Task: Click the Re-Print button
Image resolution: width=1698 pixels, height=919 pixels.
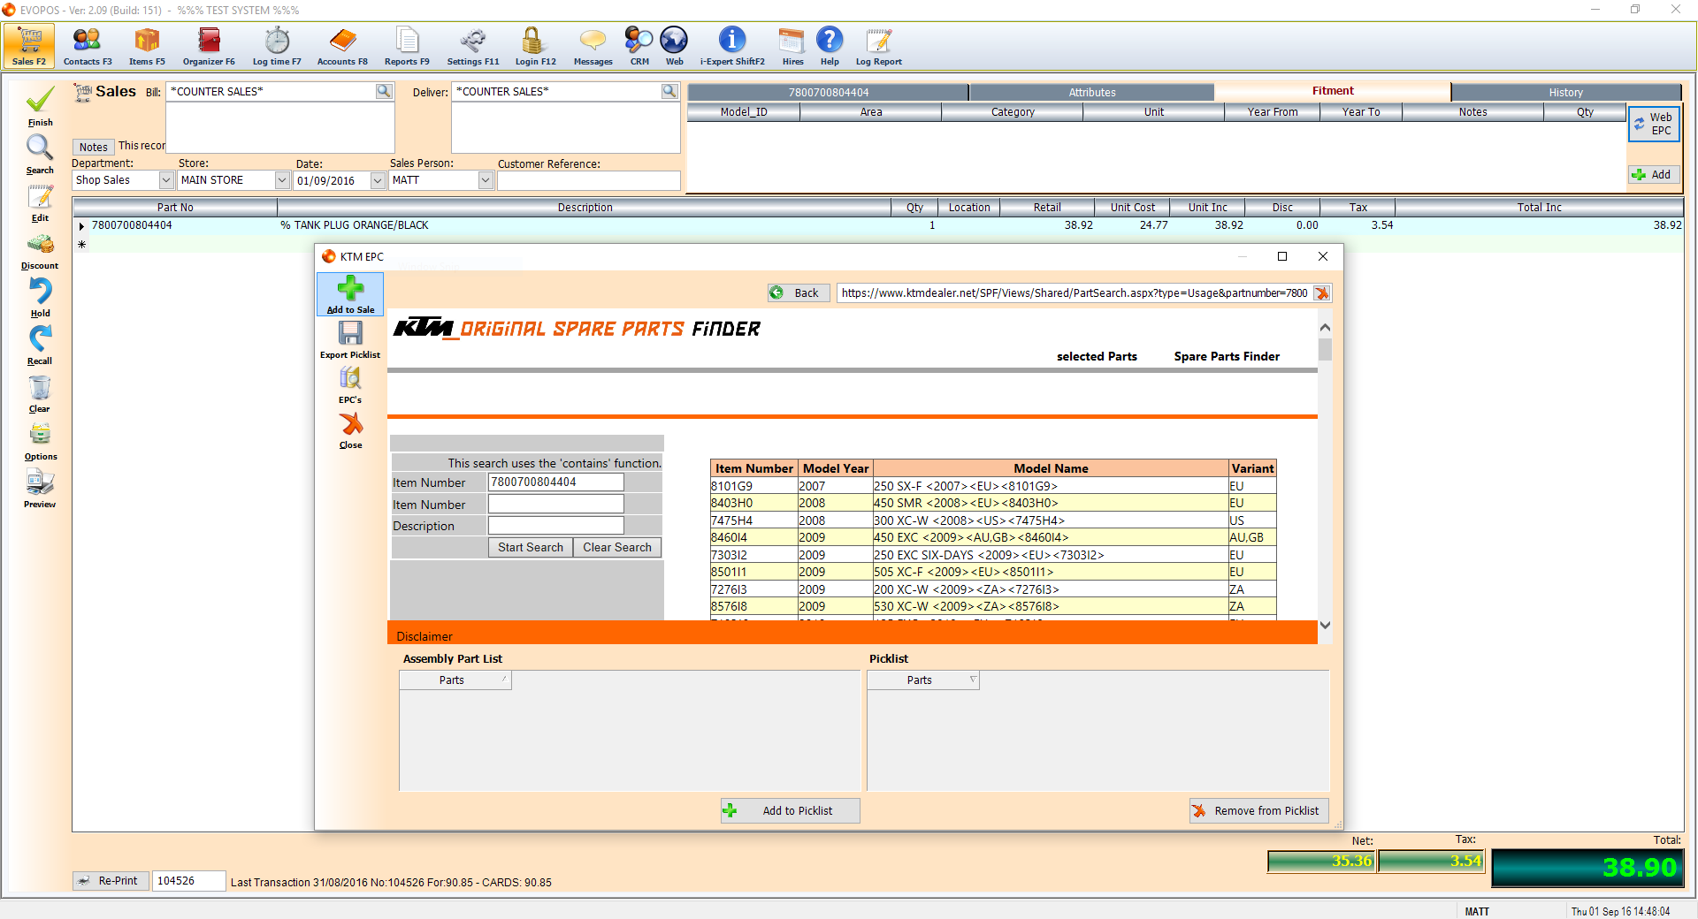Action: click(110, 881)
